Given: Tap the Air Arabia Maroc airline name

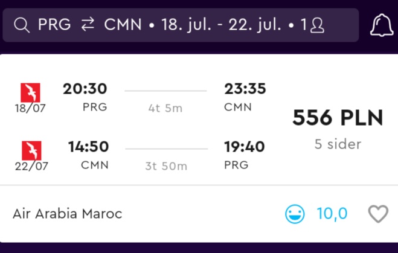Looking at the screenshot, I should click(68, 214).
